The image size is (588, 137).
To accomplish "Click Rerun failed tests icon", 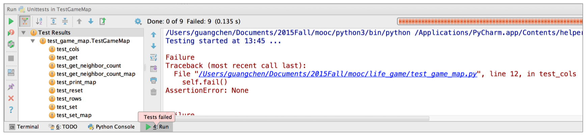I will point(11,33).
